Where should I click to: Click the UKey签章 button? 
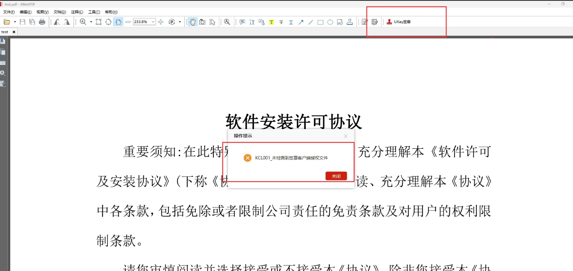point(399,22)
